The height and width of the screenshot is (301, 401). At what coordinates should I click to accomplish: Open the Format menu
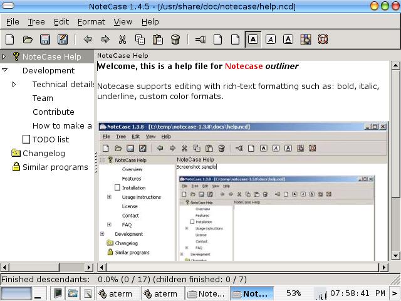(91, 22)
